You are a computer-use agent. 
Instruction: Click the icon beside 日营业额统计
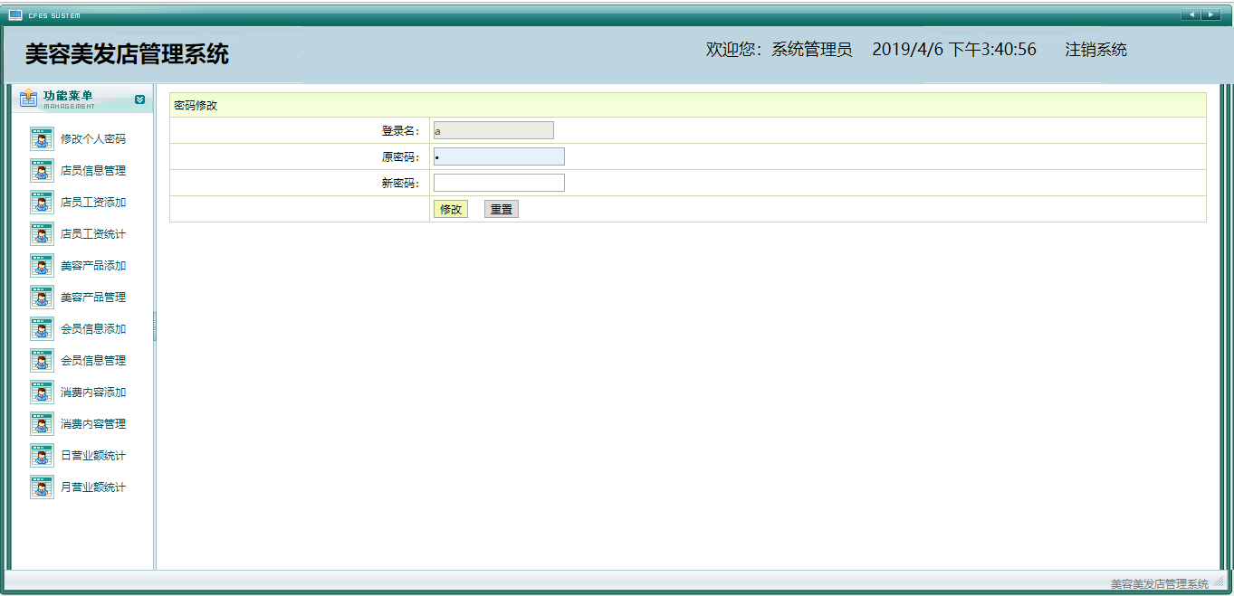(x=42, y=455)
